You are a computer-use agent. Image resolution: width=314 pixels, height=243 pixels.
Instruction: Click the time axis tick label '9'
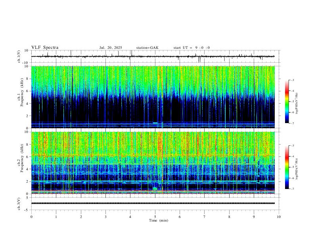(x=254, y=217)
